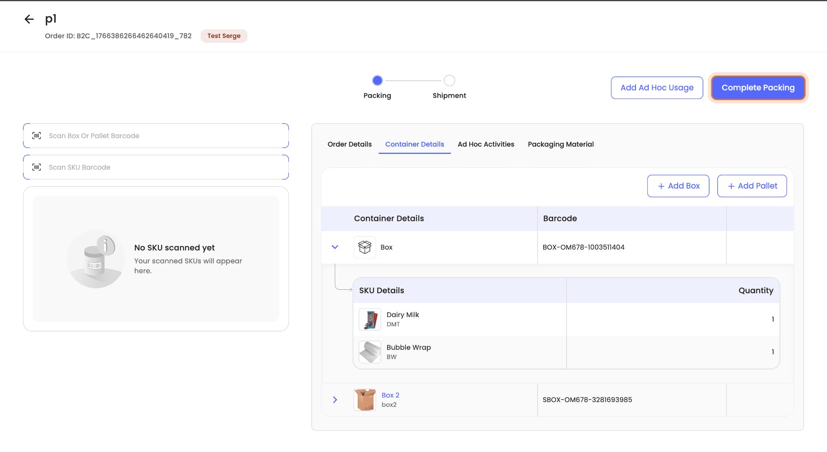Click the No SKU scanned illustration

click(96, 259)
